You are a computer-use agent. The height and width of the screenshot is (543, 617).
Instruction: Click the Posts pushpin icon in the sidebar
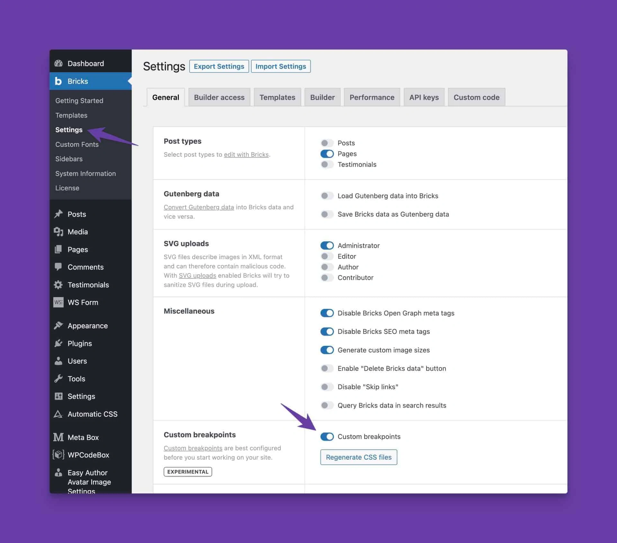tap(58, 214)
